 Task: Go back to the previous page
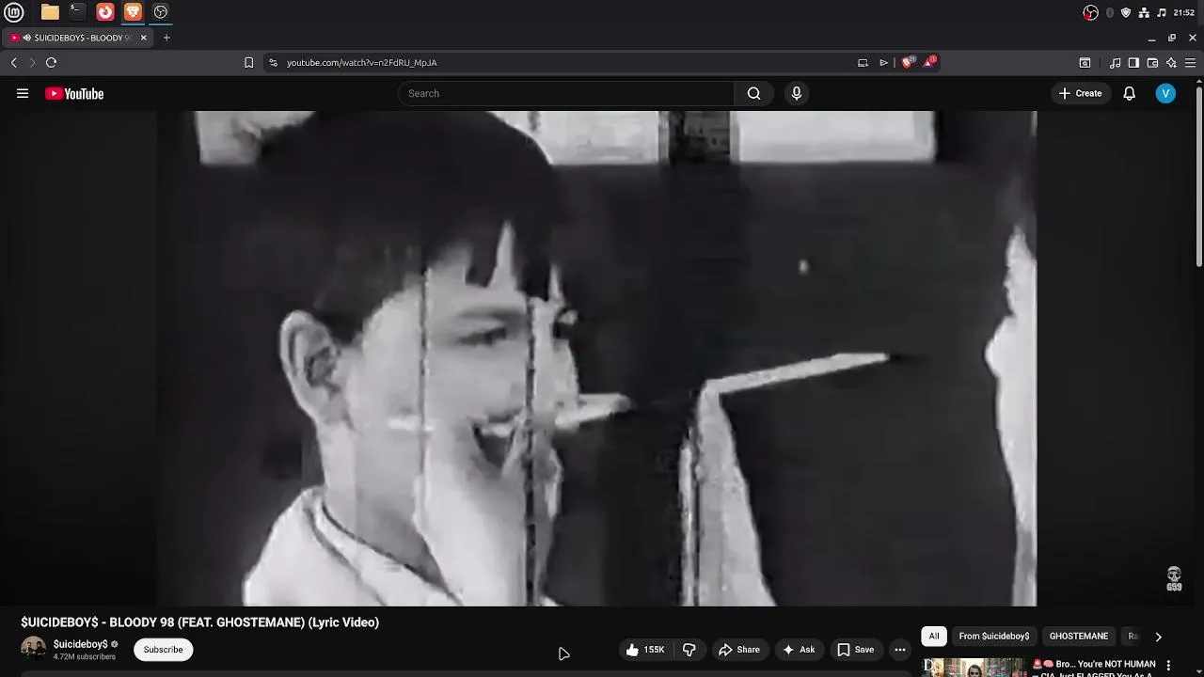[x=13, y=62]
